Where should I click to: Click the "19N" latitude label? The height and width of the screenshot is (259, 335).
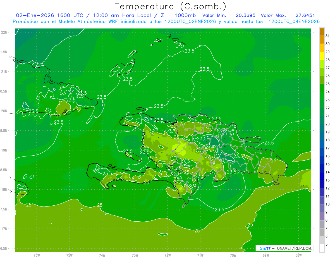(4, 150)
